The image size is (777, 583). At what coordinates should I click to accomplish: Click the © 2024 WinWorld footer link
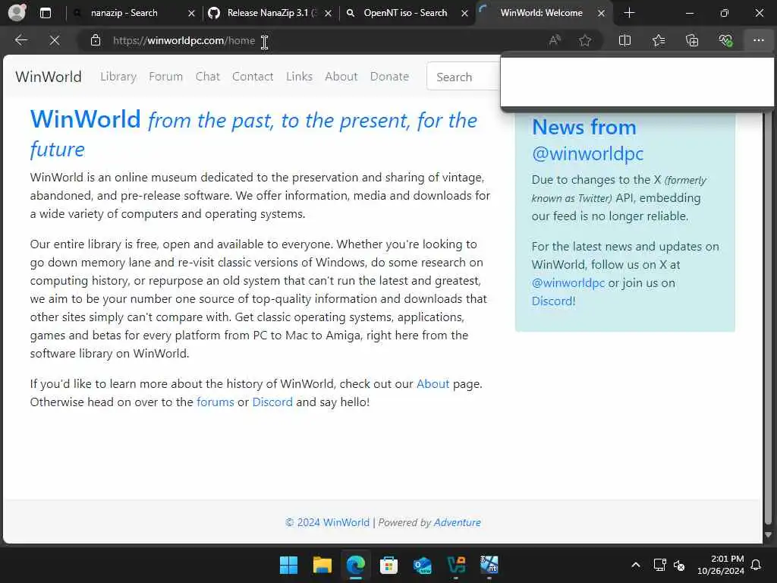coord(328,522)
